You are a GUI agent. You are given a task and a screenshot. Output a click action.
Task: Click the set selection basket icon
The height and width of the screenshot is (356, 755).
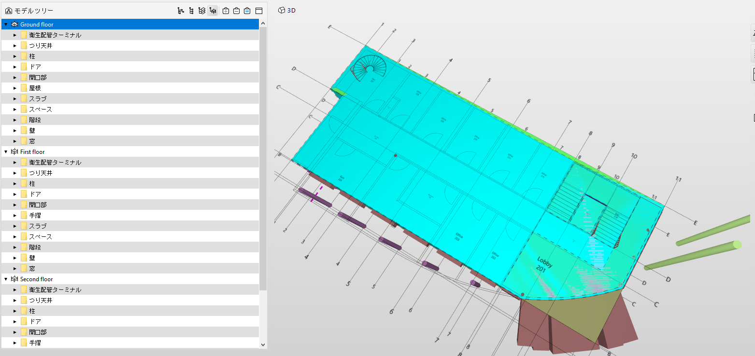pyautogui.click(x=247, y=11)
